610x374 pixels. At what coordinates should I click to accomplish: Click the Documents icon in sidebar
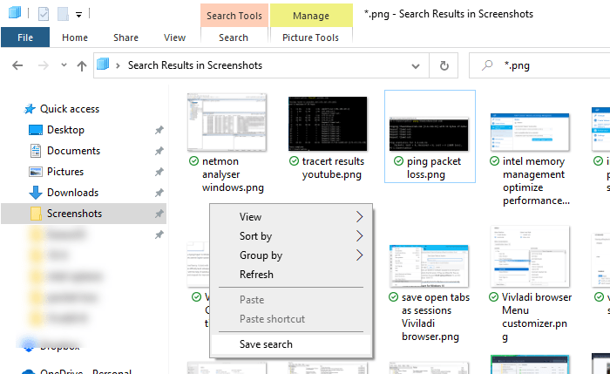tap(36, 151)
